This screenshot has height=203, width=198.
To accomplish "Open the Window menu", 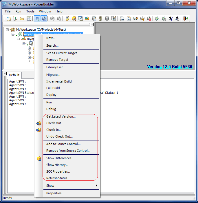I will click(x=45, y=11).
